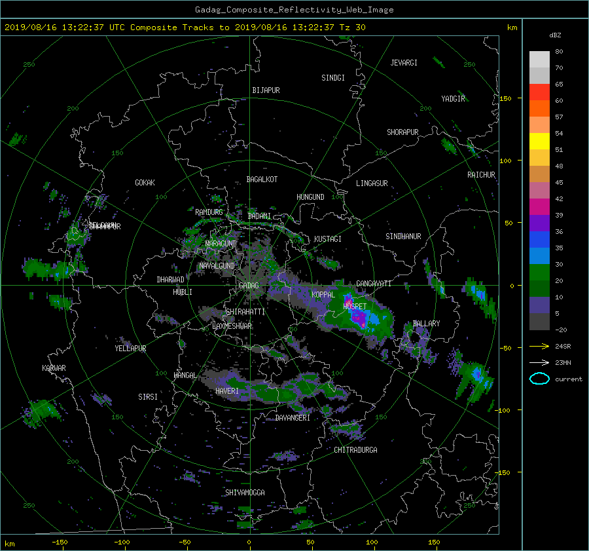
Task: Click the '-150' bottom axis tick label
Action: tap(60, 542)
